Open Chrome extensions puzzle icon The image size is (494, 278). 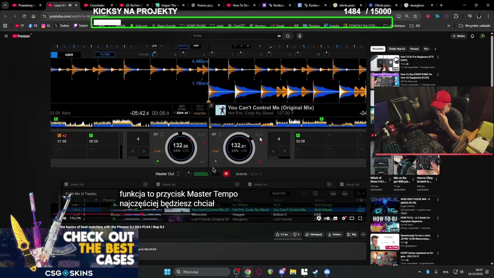coord(456,16)
